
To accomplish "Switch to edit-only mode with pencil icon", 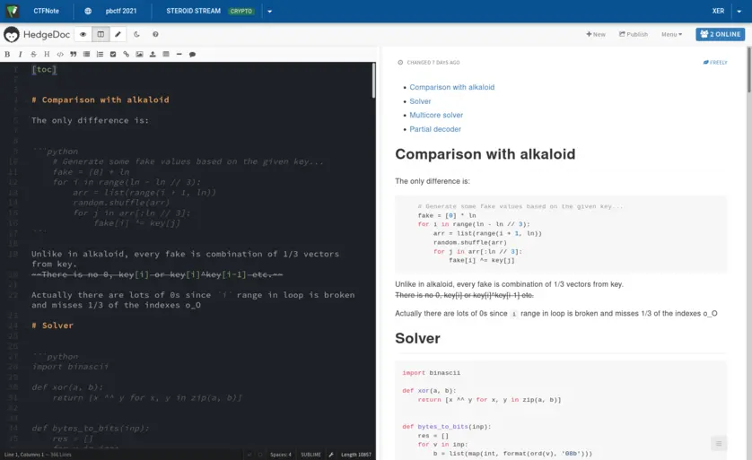I will pos(118,34).
